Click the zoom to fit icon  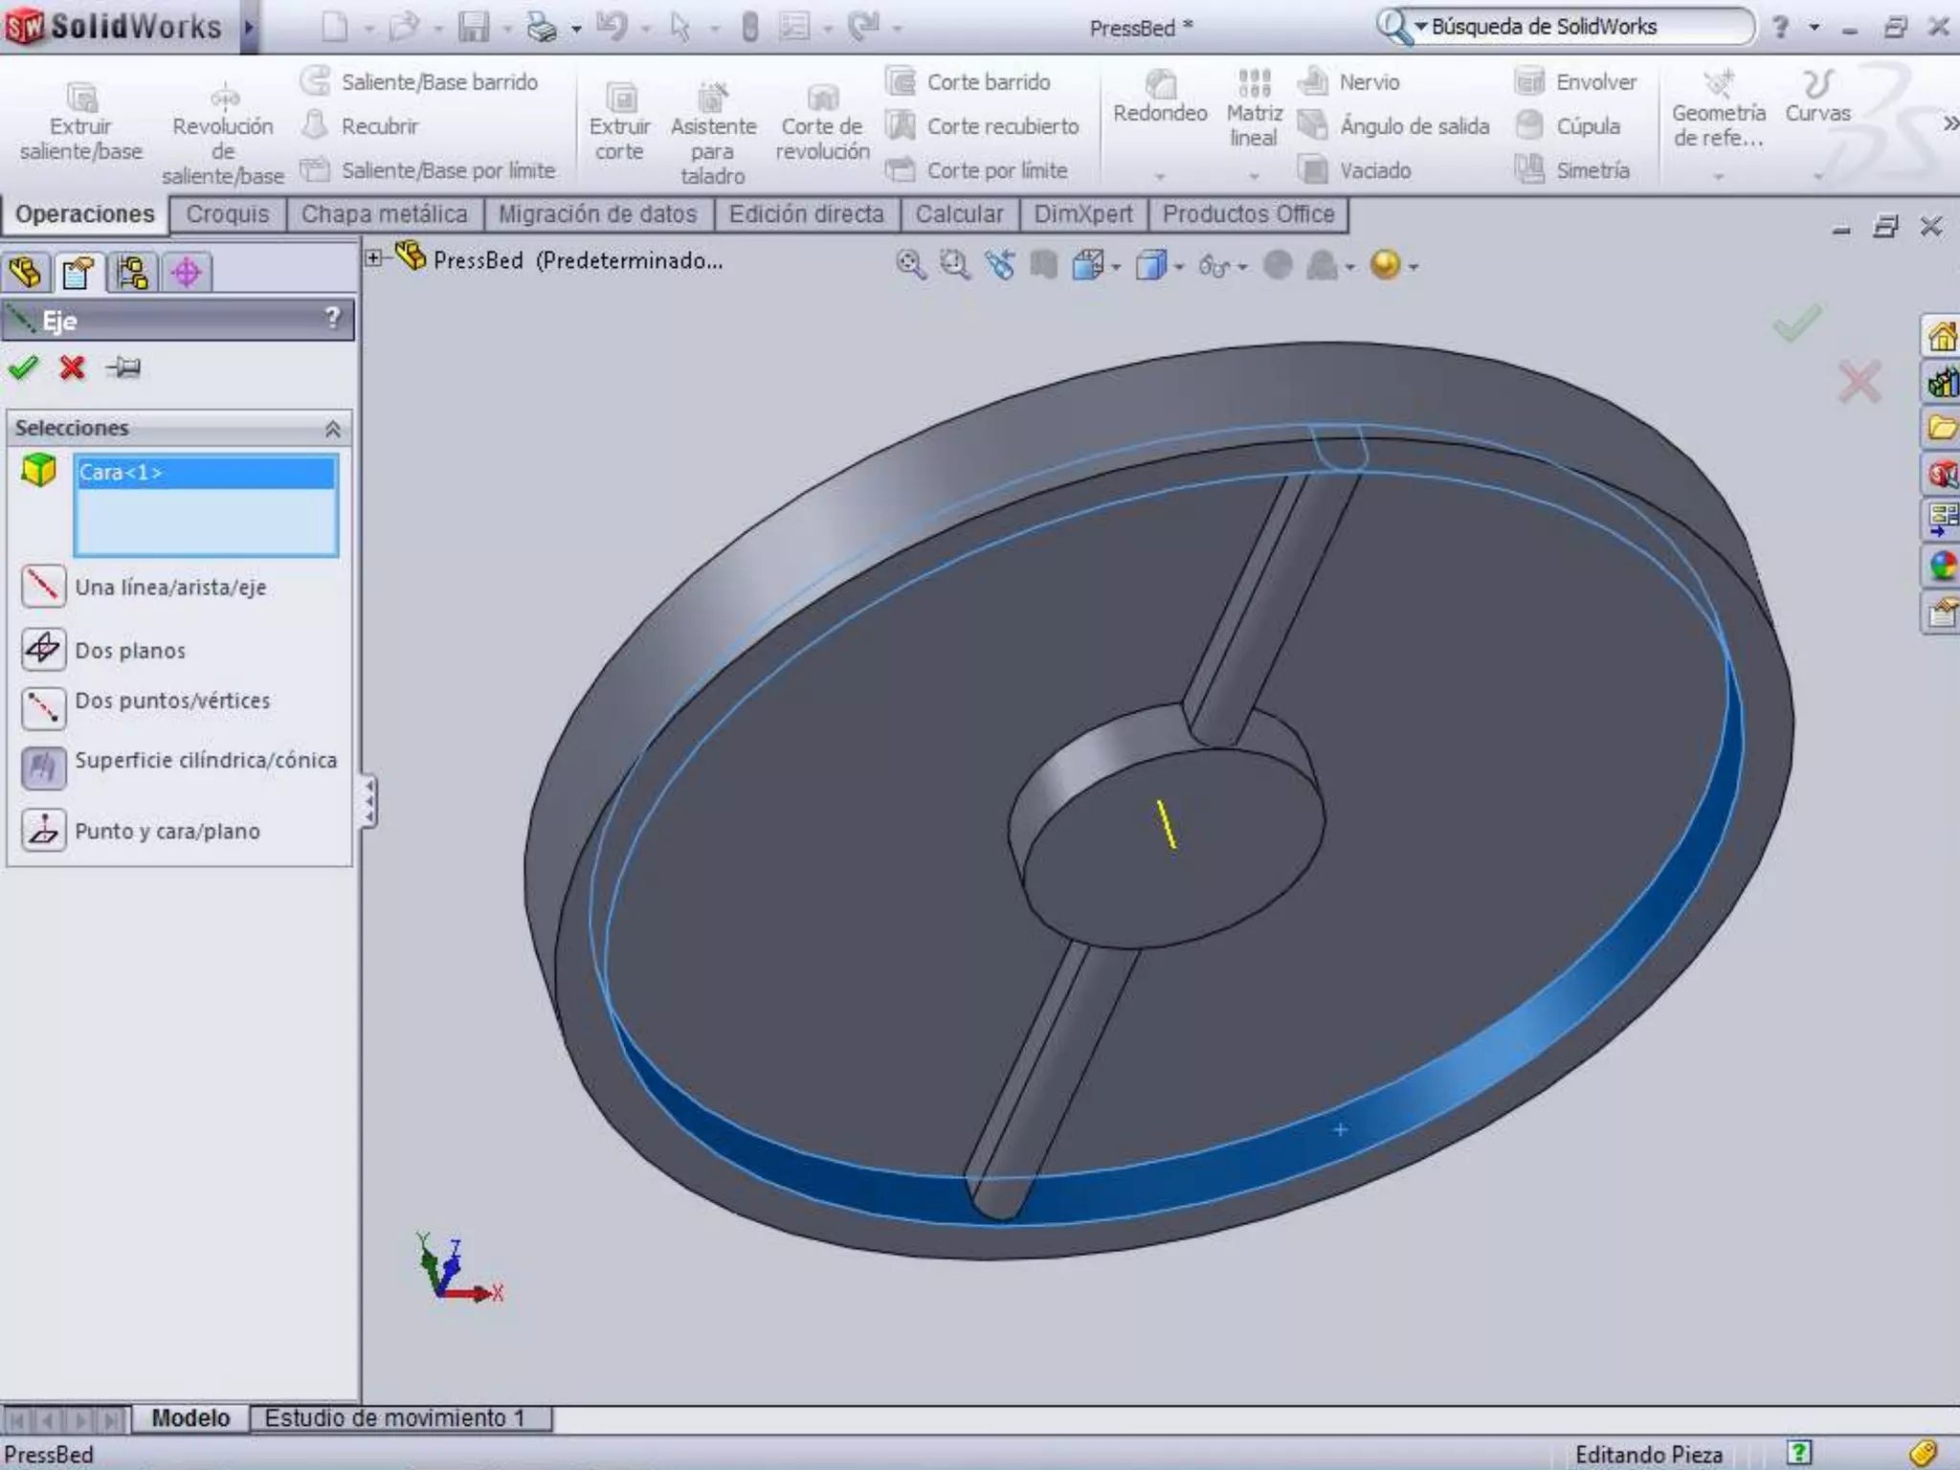[x=910, y=265]
